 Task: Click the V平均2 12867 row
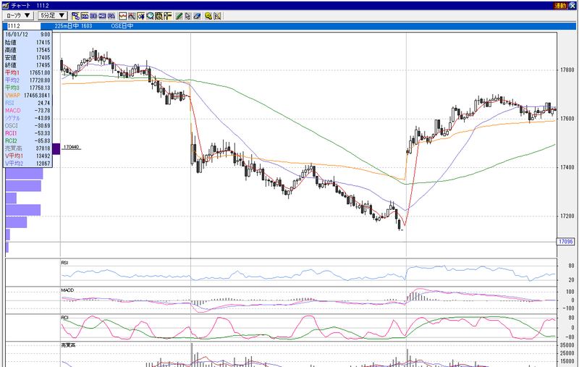point(28,163)
